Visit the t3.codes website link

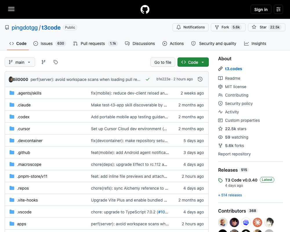click(233, 69)
